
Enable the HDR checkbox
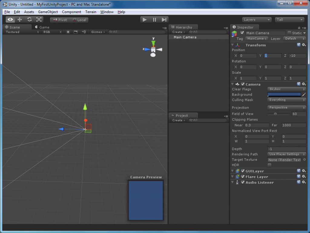pyautogui.click(x=269, y=165)
